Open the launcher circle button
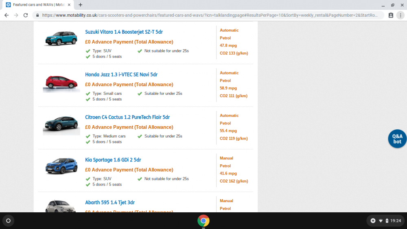This screenshot has height=229, width=407. pyautogui.click(x=8, y=221)
